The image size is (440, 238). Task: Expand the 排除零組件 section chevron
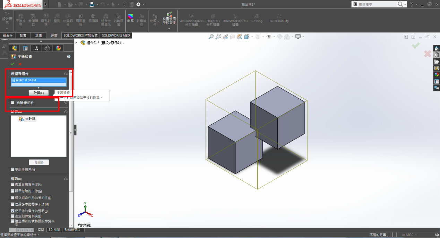pyautogui.click(x=66, y=103)
